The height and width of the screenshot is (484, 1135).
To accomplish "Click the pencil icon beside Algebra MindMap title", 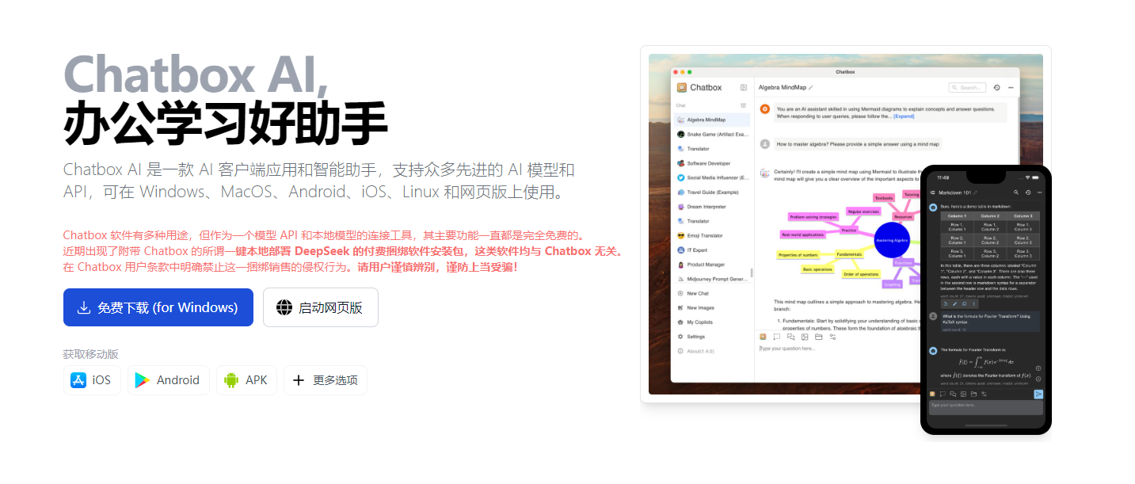I will [811, 87].
